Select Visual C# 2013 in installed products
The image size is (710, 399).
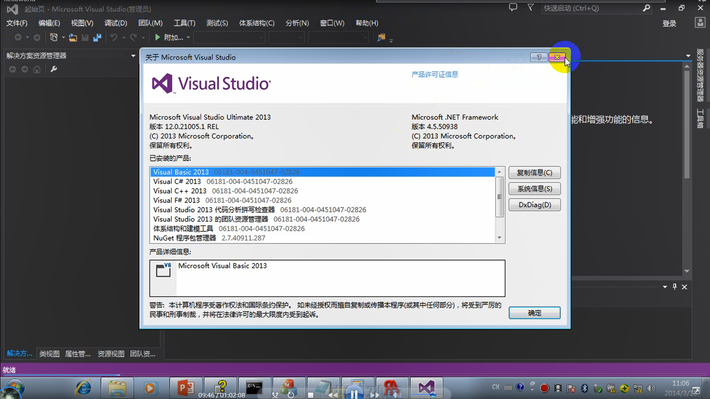323,181
